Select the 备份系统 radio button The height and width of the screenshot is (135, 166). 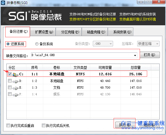37,44
